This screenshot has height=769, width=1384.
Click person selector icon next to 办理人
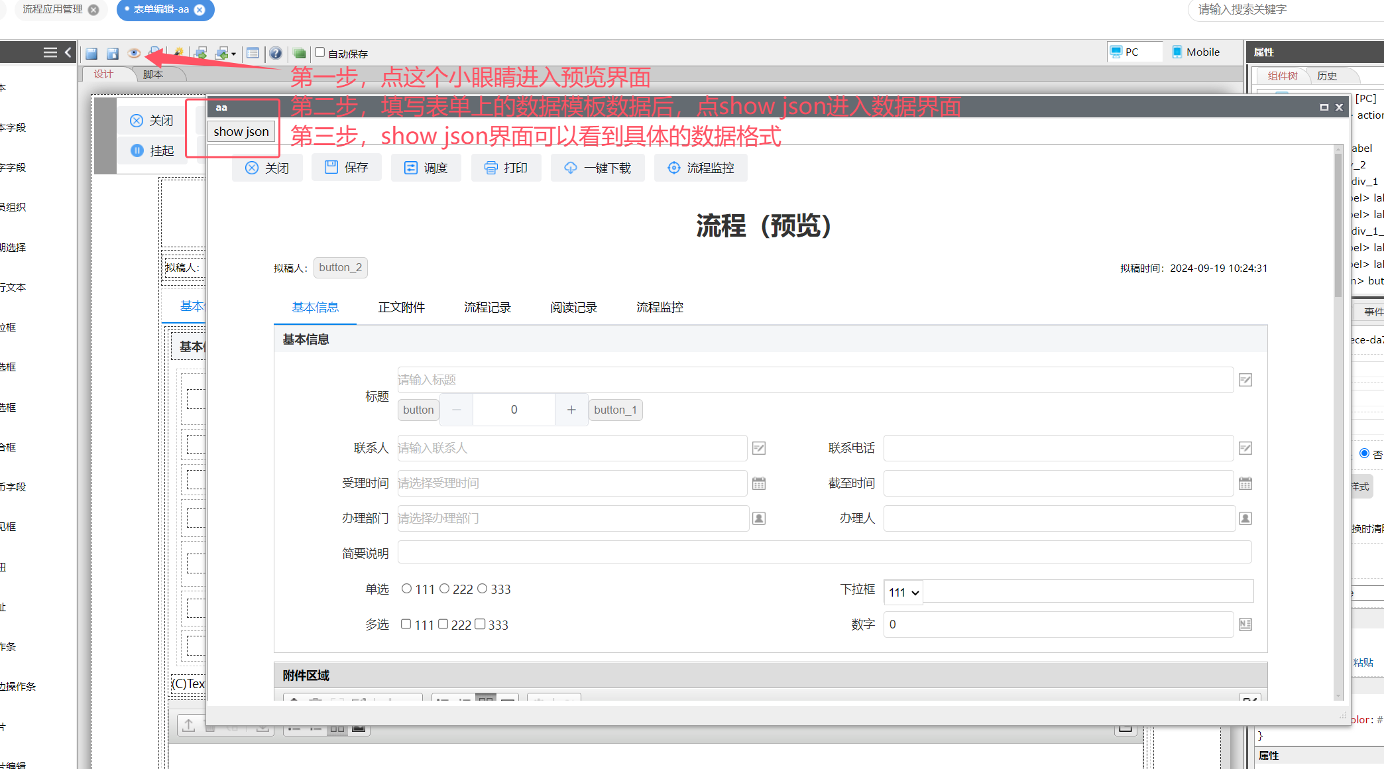pos(1245,518)
